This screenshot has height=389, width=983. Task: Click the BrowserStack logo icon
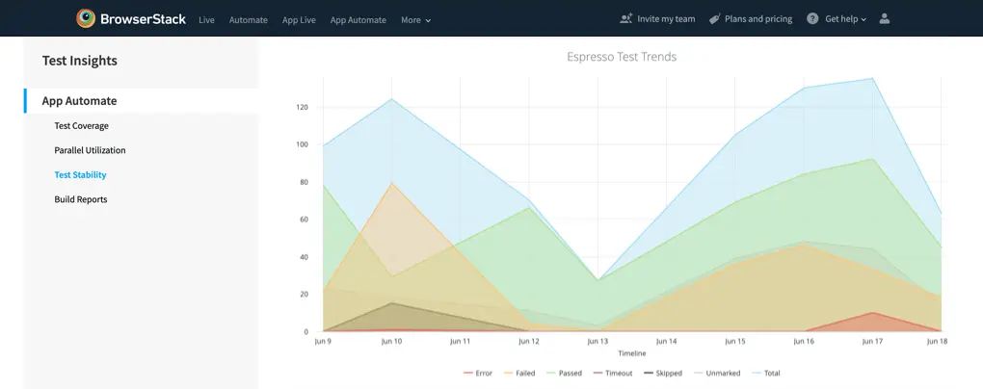(x=87, y=18)
